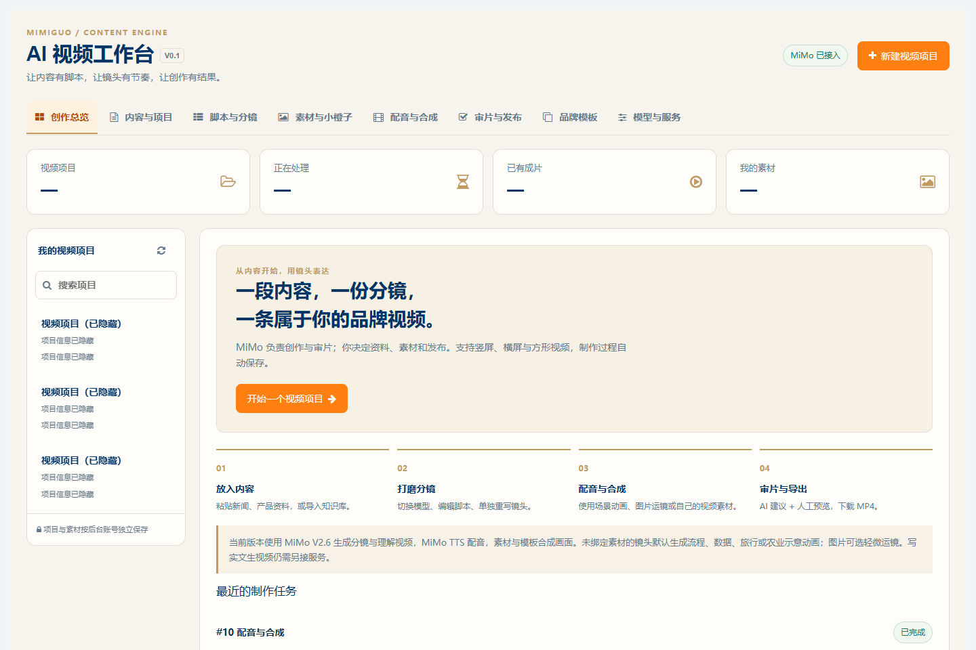Focus the 搜索项目 search field
This screenshot has width=976, height=650.
pos(106,285)
